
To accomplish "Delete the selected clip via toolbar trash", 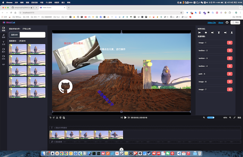I will (x=60, y=118).
